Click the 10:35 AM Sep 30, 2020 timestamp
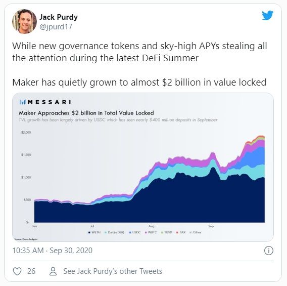 coord(53,251)
